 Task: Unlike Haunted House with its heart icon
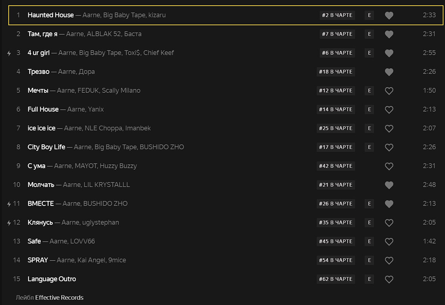389,15
